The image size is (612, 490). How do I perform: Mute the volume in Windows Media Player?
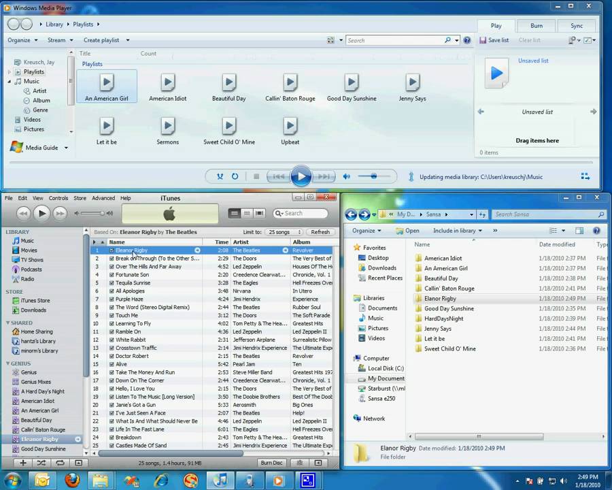coord(346,177)
